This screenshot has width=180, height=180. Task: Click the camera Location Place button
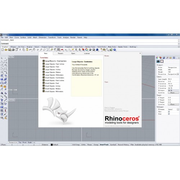pyautogui.click(x=174, y=93)
